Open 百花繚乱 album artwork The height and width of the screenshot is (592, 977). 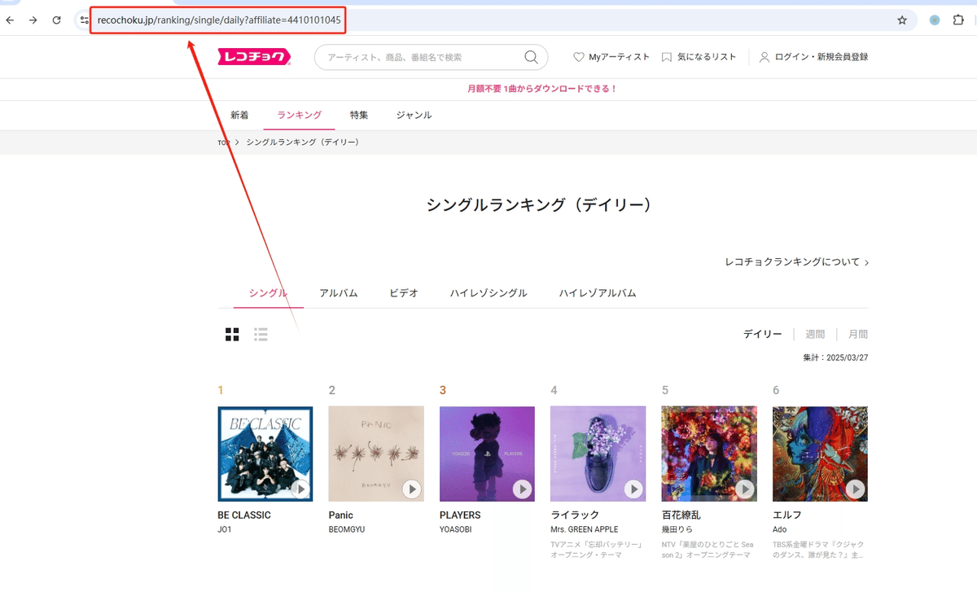709,454
